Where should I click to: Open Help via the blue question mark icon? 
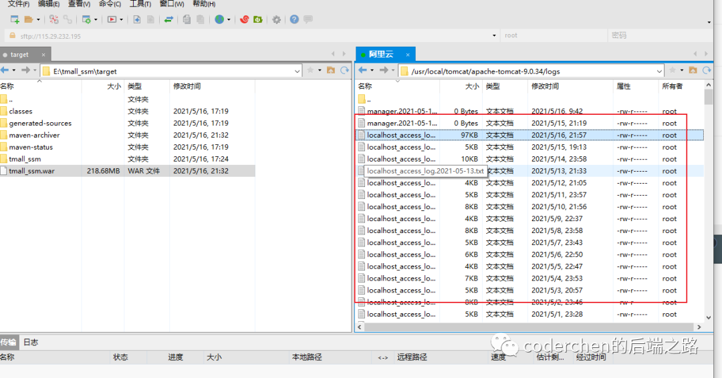[294, 19]
